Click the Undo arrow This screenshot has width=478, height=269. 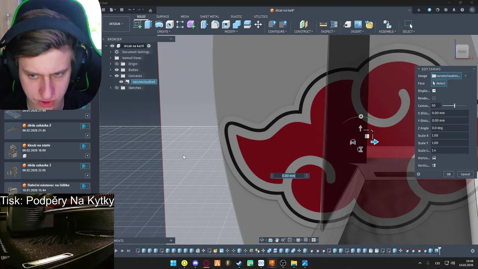130,10
